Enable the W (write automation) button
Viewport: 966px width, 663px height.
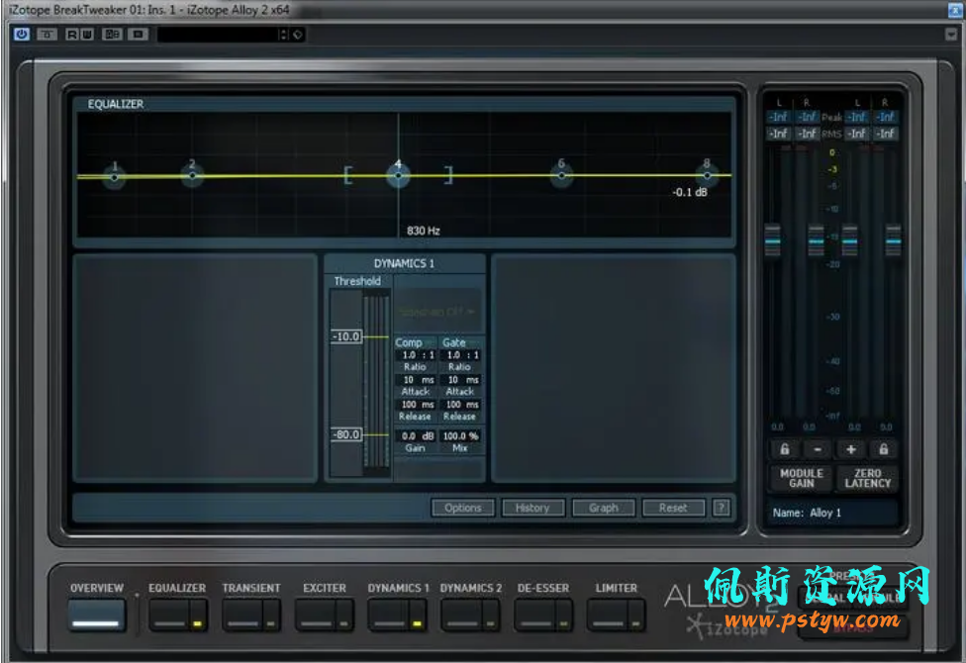(87, 34)
